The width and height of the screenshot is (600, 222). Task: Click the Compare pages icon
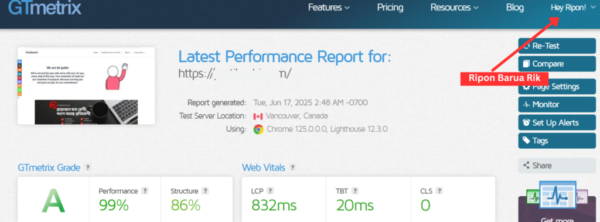tap(527, 64)
